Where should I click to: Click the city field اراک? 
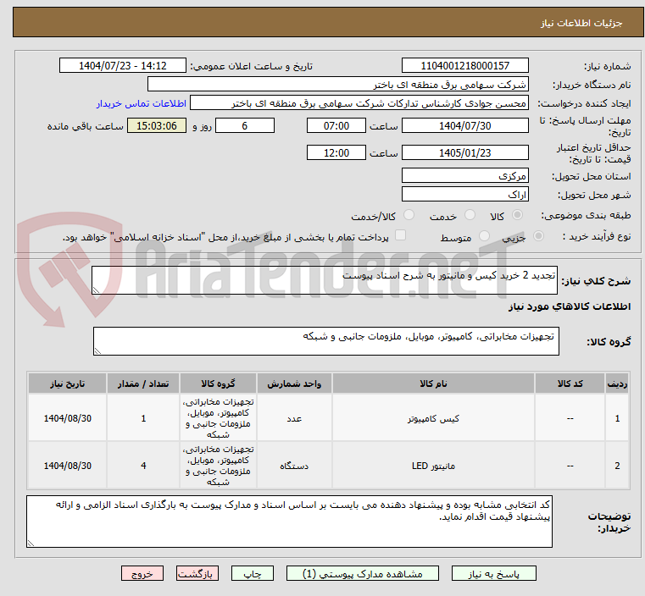click(x=464, y=194)
